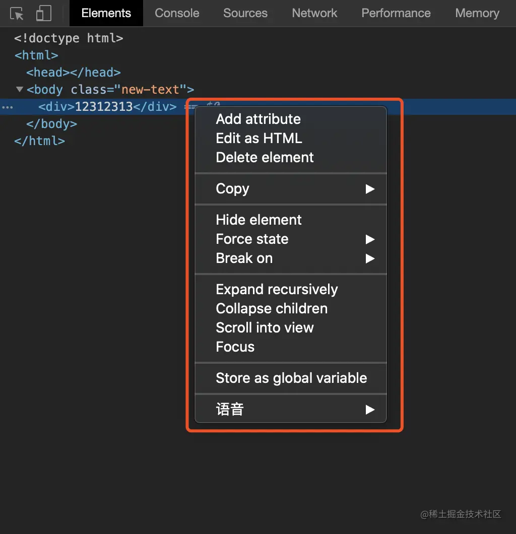Select the Performance tab
The height and width of the screenshot is (534, 516).
click(396, 13)
